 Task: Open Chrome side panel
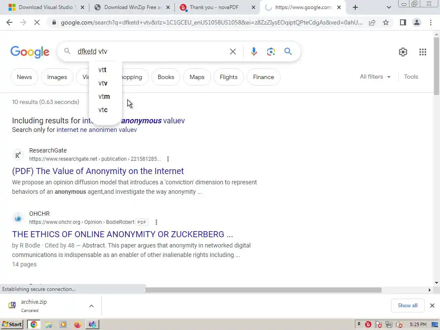pyautogui.click(x=403, y=22)
